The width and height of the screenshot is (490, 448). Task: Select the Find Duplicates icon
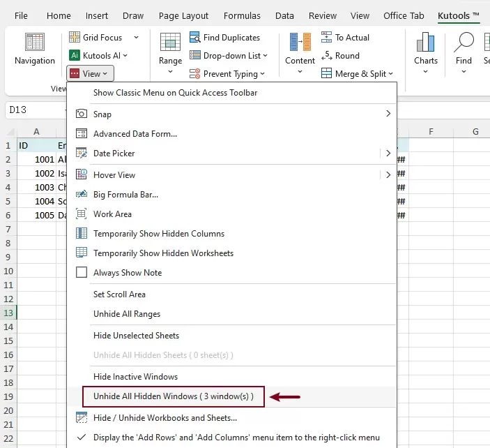coord(195,37)
